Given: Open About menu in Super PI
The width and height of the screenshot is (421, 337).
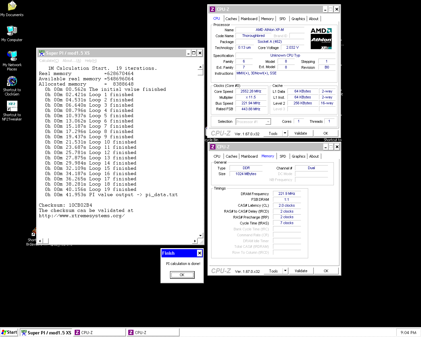Looking at the screenshot, I should [x=72, y=61].
